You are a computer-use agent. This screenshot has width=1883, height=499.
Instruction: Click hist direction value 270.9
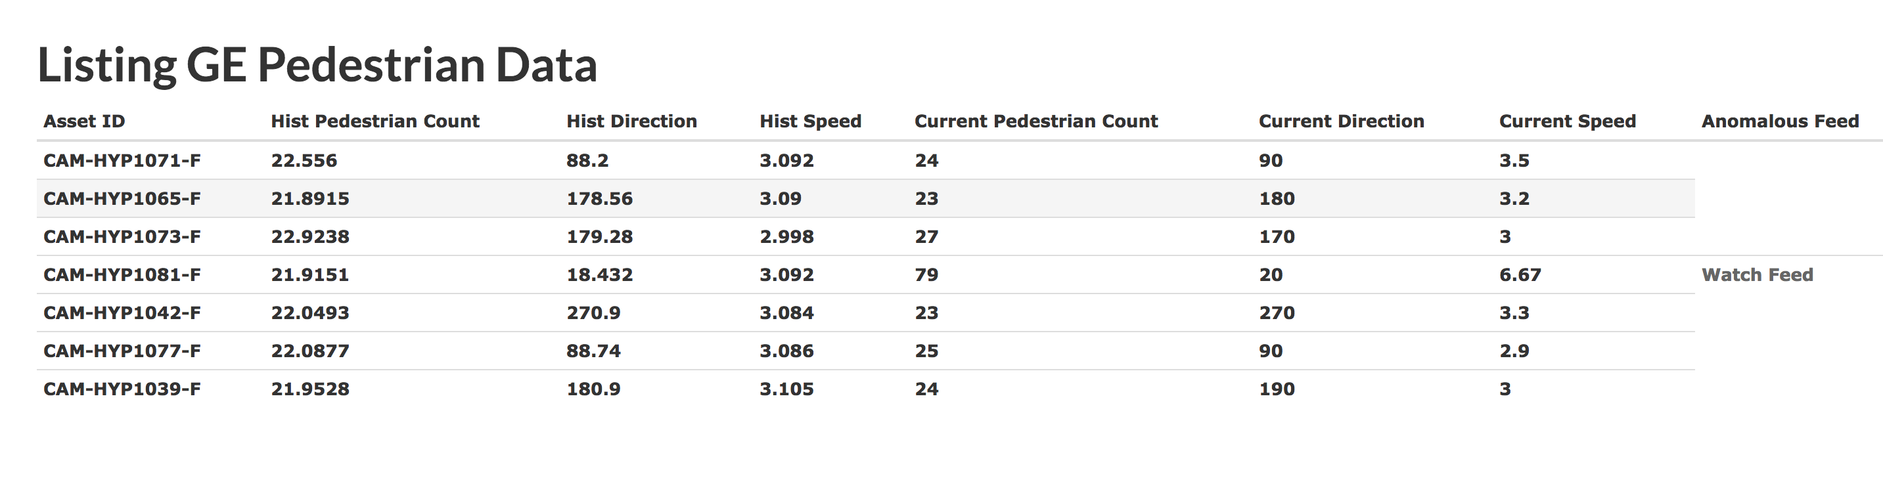click(593, 313)
